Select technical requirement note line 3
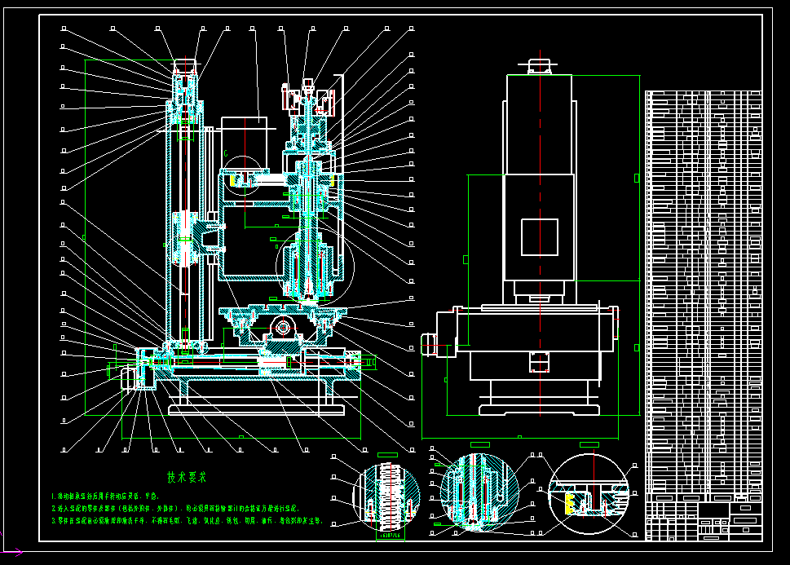Screen dimensions: 790x565 click(x=187, y=521)
